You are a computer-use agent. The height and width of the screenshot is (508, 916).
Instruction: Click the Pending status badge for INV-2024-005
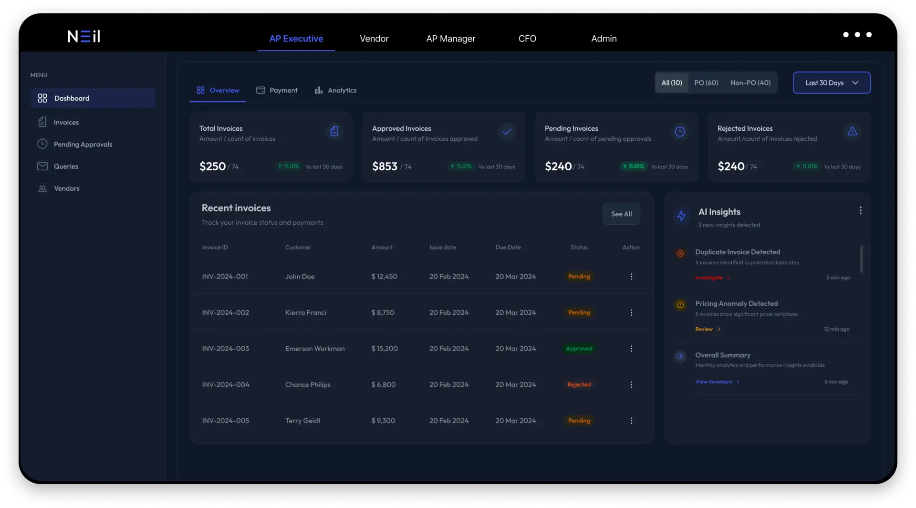579,421
